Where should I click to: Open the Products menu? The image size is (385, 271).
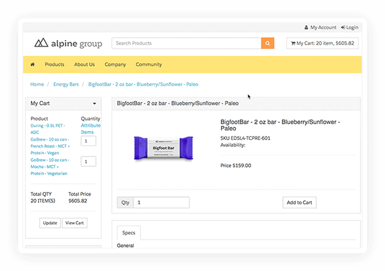(54, 64)
